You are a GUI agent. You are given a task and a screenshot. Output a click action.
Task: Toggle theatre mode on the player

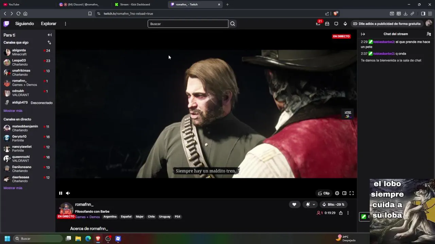click(344, 193)
